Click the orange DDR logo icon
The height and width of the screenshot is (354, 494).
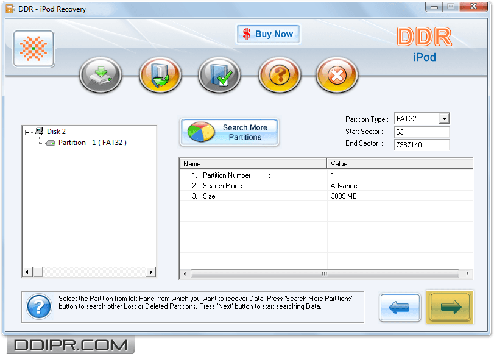coord(34,49)
